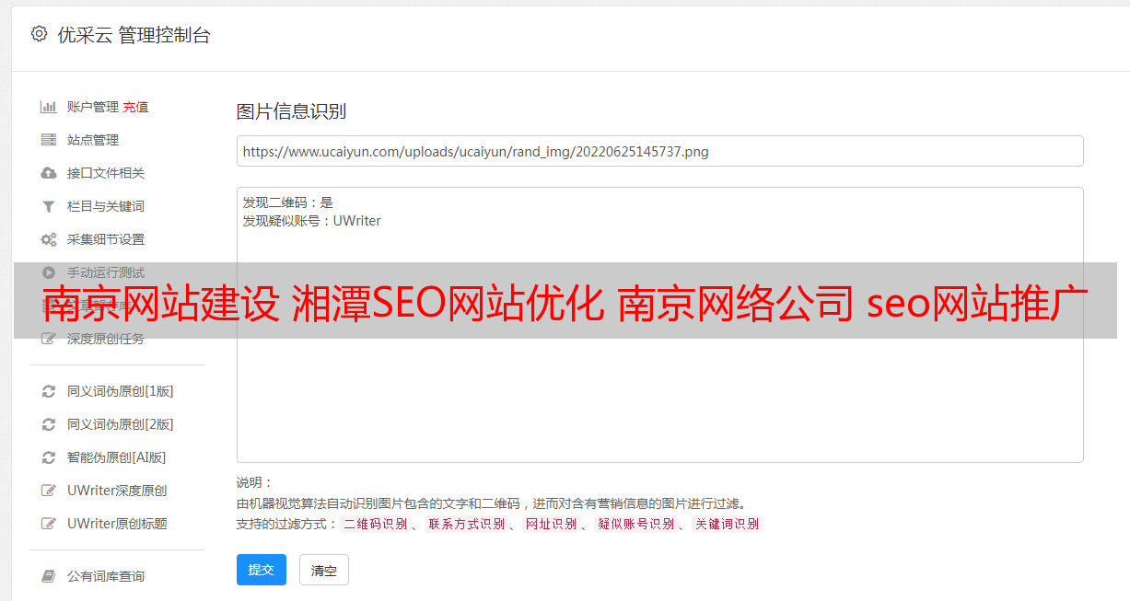Click the cloud upload icon beside 接口文件相关

click(x=49, y=173)
